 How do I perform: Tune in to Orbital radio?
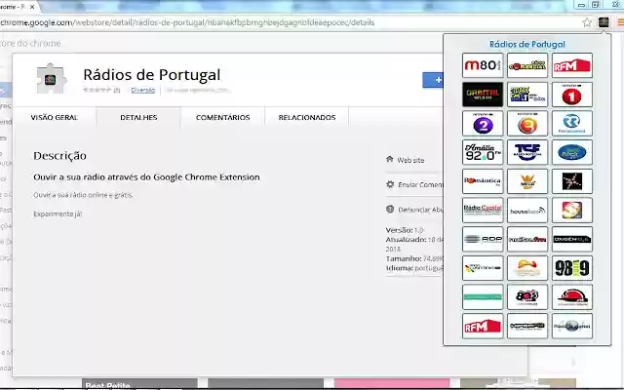[483, 95]
